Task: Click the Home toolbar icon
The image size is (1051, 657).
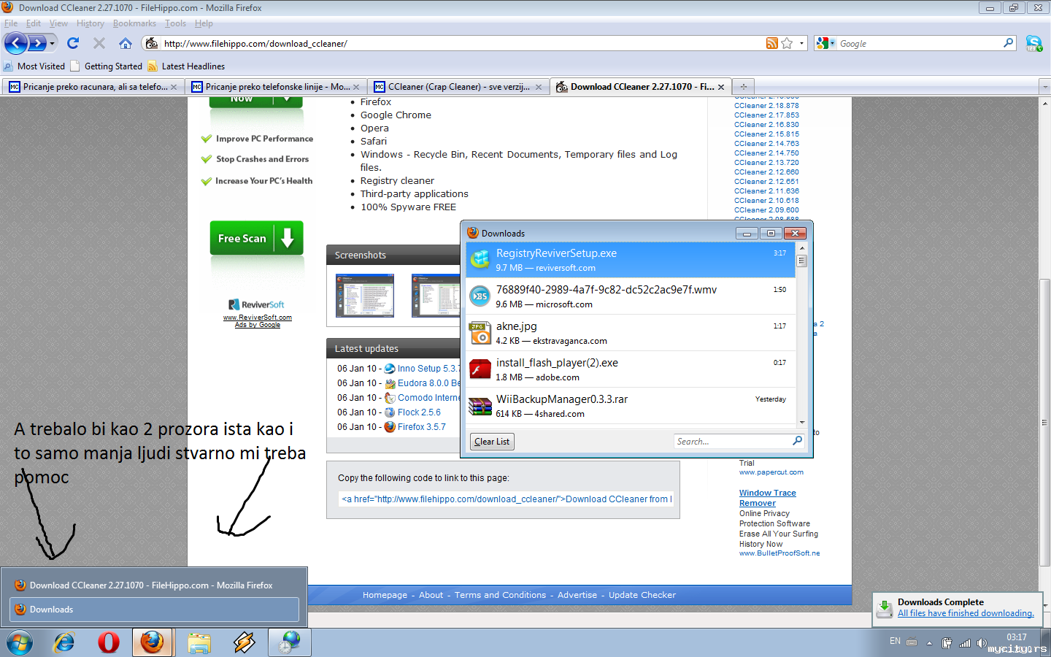Action: (x=126, y=43)
